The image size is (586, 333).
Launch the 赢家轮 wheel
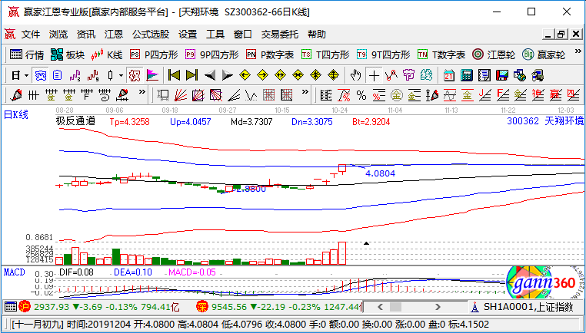pyautogui.click(x=544, y=55)
